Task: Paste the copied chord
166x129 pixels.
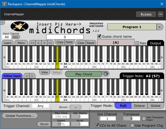Action: coord(69,42)
